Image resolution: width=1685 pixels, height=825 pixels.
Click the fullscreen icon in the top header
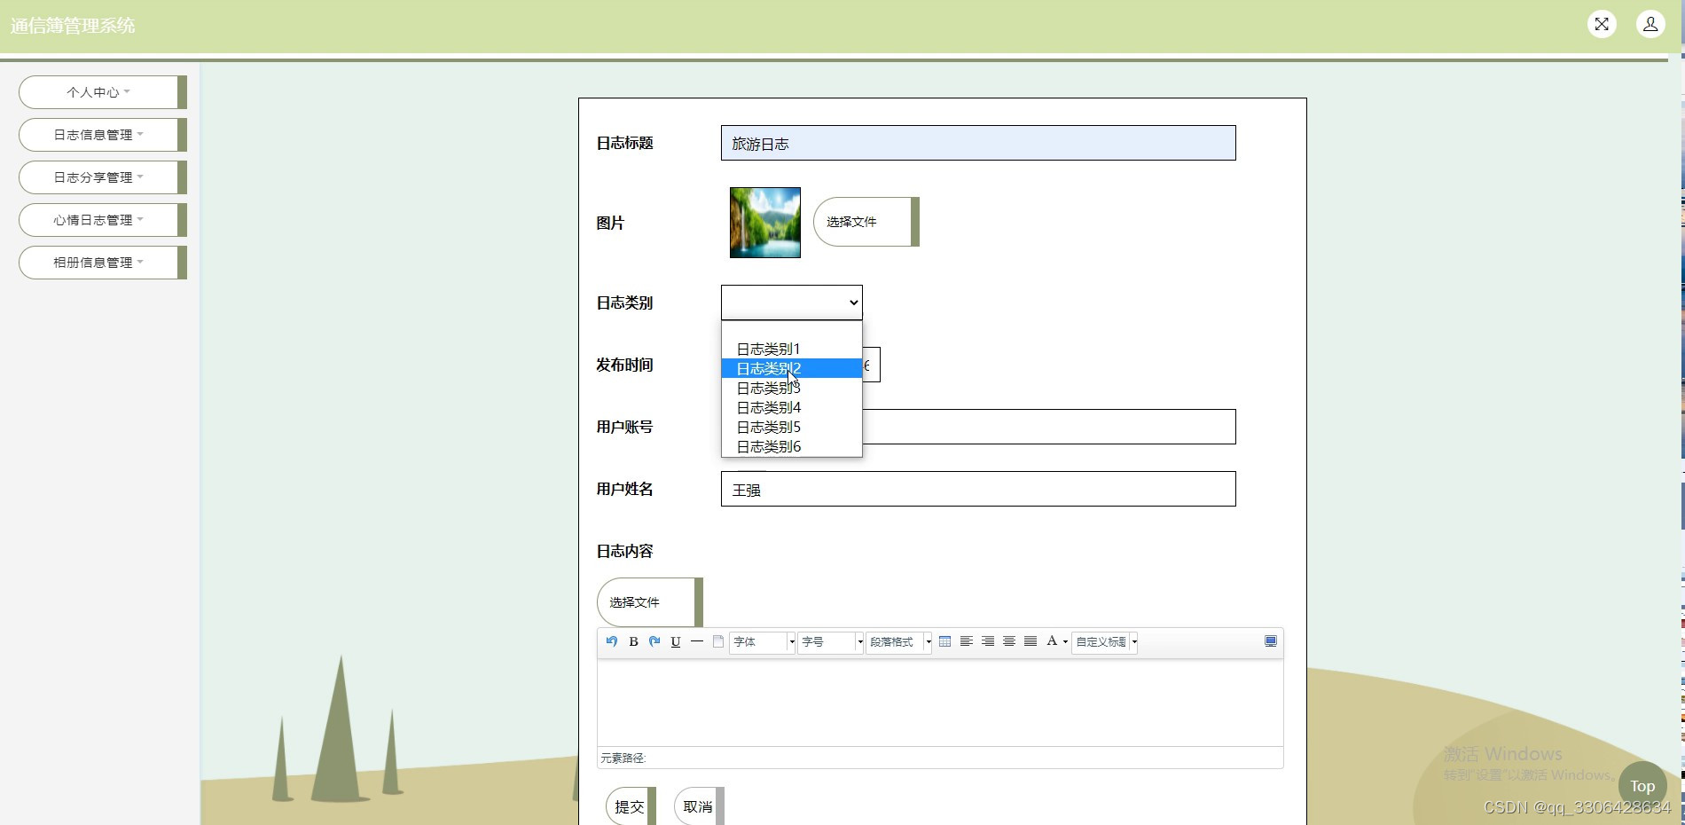point(1602,24)
